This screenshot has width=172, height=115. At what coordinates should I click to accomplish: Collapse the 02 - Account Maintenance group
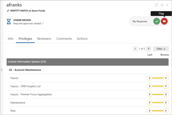coord(25,70)
